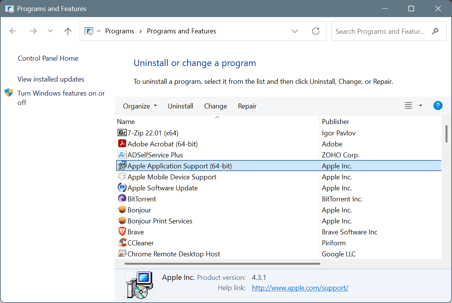This screenshot has width=452, height=303.
Task: Click the Piriform publisher cell
Action: tap(334, 243)
